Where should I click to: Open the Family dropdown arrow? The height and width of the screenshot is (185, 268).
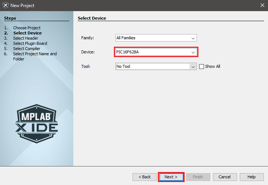[x=193, y=38]
